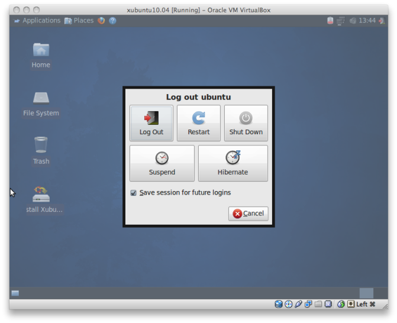The image size is (397, 323).
Task: Click VirtualBox network adapter status icon
Action: [x=308, y=304]
